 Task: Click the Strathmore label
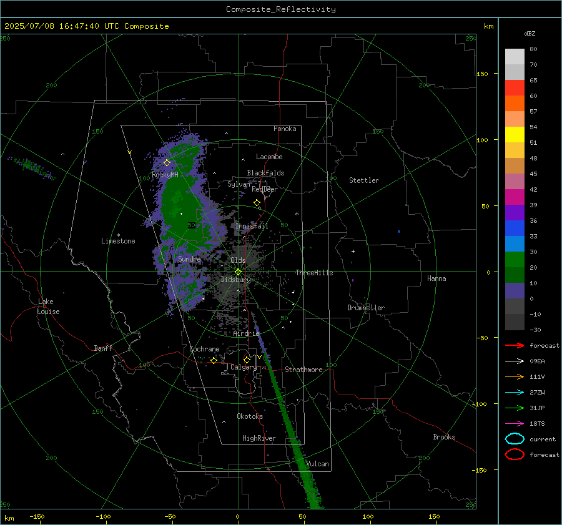pos(303,370)
